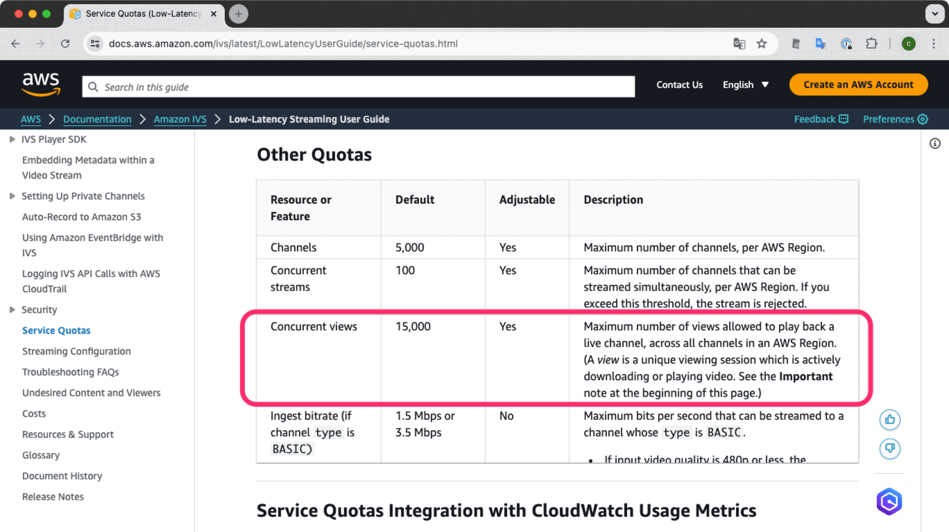The height and width of the screenshot is (532, 949).
Task: Open Document History page
Action: click(62, 477)
